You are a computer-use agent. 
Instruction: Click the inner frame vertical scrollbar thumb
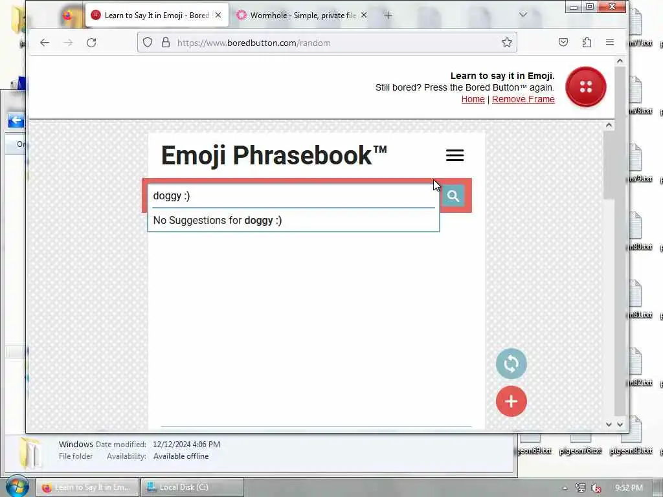point(609,165)
